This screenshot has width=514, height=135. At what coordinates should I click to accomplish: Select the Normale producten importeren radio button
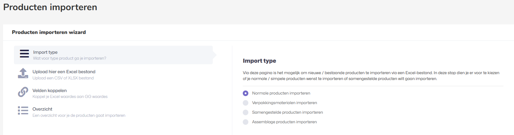(x=246, y=93)
